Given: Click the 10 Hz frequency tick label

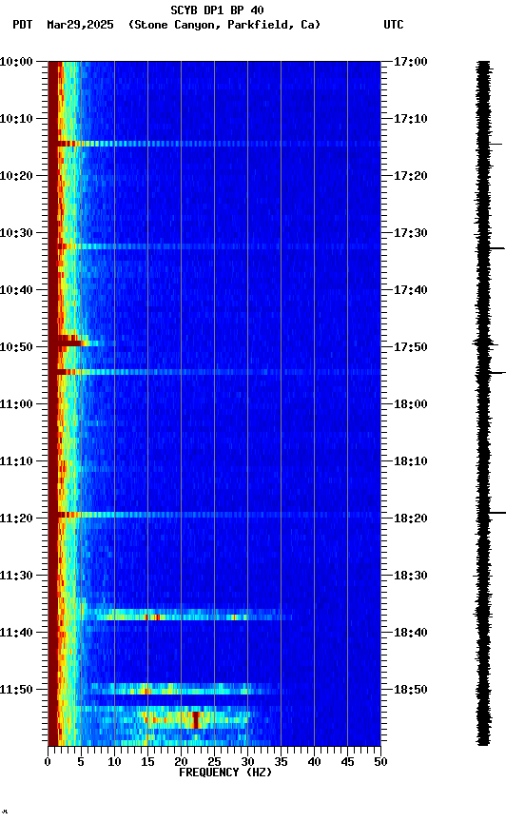Looking at the screenshot, I should click(x=114, y=762).
